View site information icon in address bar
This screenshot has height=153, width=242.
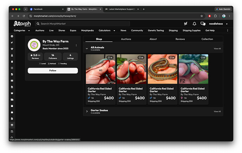31,16
